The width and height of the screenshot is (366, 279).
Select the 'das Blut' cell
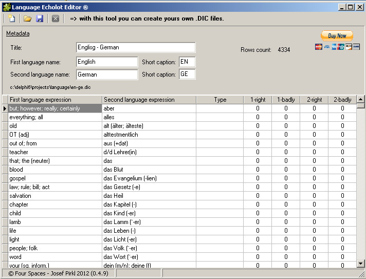(x=149, y=170)
